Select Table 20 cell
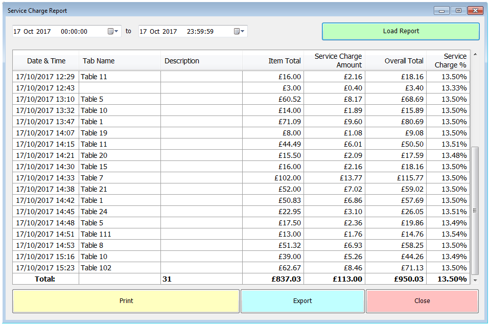Image resolution: width=490 pixels, height=325 pixels. pos(120,155)
